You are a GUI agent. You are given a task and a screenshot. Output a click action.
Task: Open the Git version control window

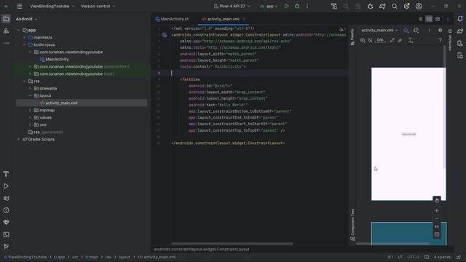pyautogui.click(x=6, y=246)
